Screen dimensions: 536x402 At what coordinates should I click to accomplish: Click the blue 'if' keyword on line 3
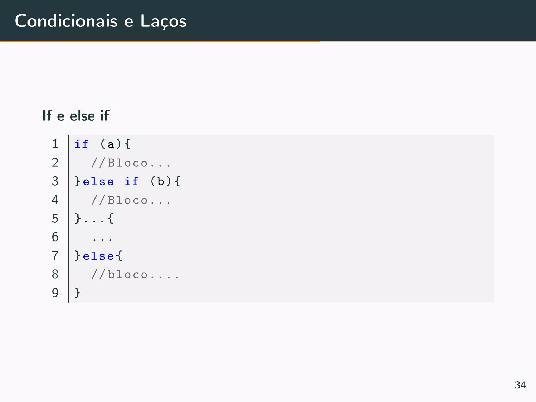pyautogui.click(x=131, y=182)
